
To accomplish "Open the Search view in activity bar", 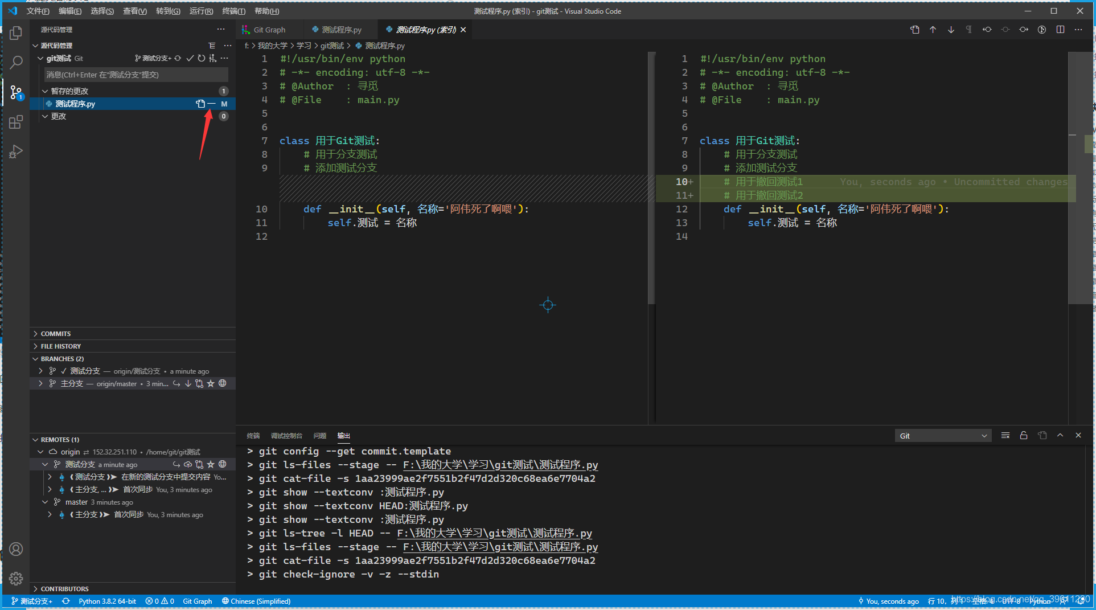I will click(x=16, y=62).
